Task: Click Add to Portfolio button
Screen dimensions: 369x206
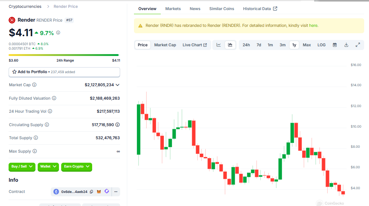Action: click(x=64, y=72)
